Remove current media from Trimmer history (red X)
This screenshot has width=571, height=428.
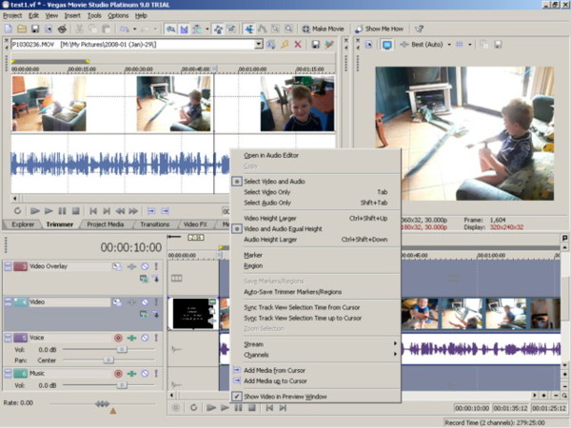click(298, 45)
